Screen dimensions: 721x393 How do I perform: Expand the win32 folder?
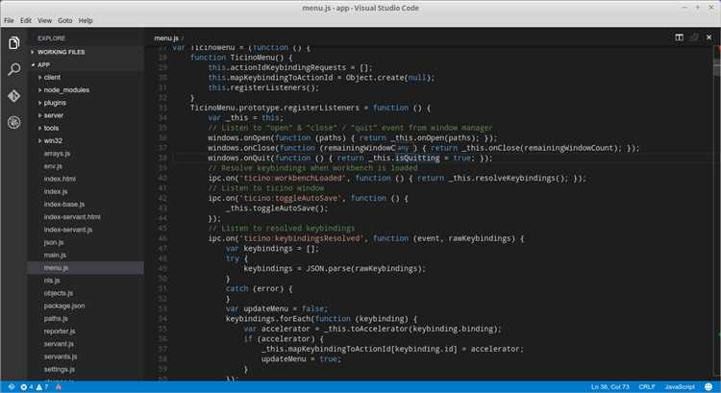pos(54,140)
